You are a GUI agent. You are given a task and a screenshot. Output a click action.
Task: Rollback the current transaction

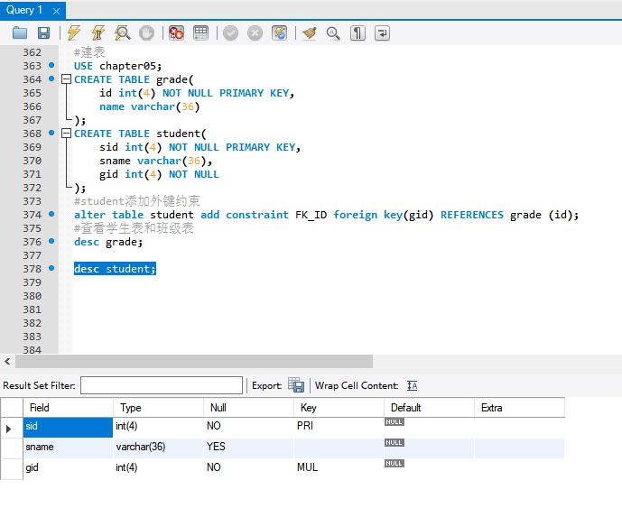click(255, 32)
